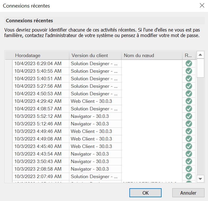Click the Nom du nœud column header

point(152,55)
